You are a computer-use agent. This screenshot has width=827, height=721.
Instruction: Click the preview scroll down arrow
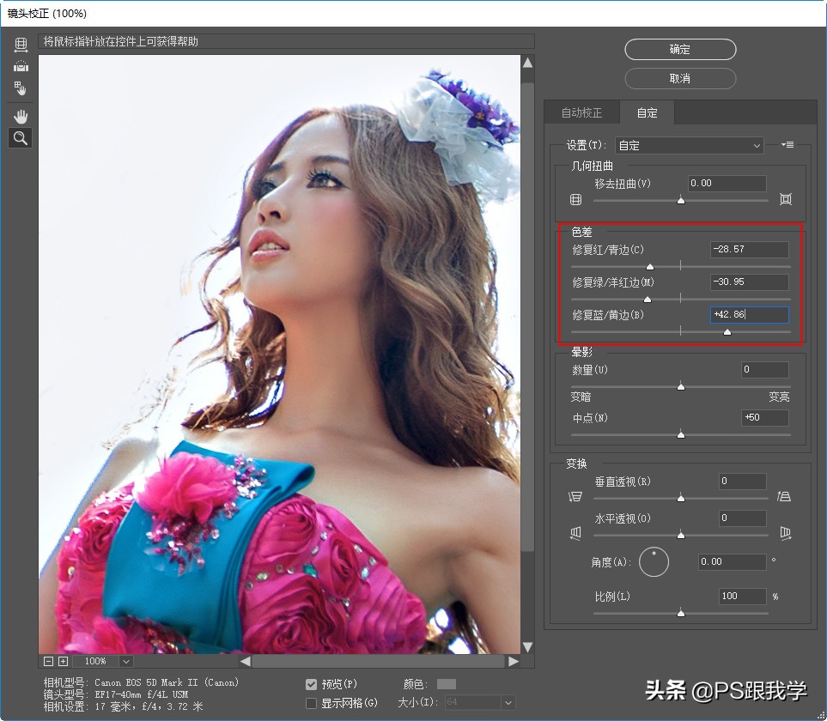point(527,646)
